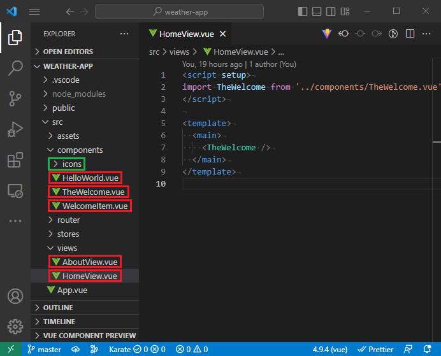Expand the stores folder

(85, 234)
